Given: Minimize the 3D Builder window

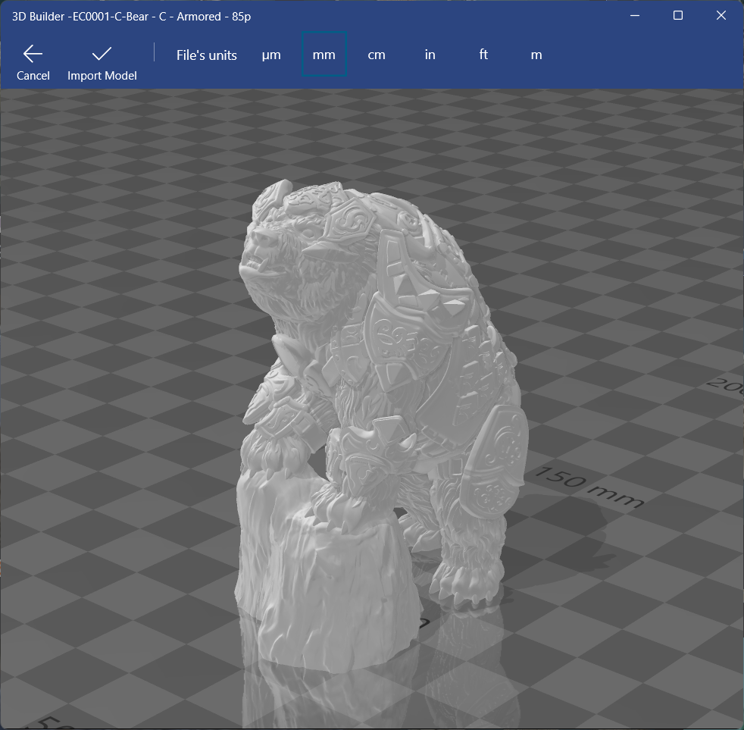Looking at the screenshot, I should 635,16.
